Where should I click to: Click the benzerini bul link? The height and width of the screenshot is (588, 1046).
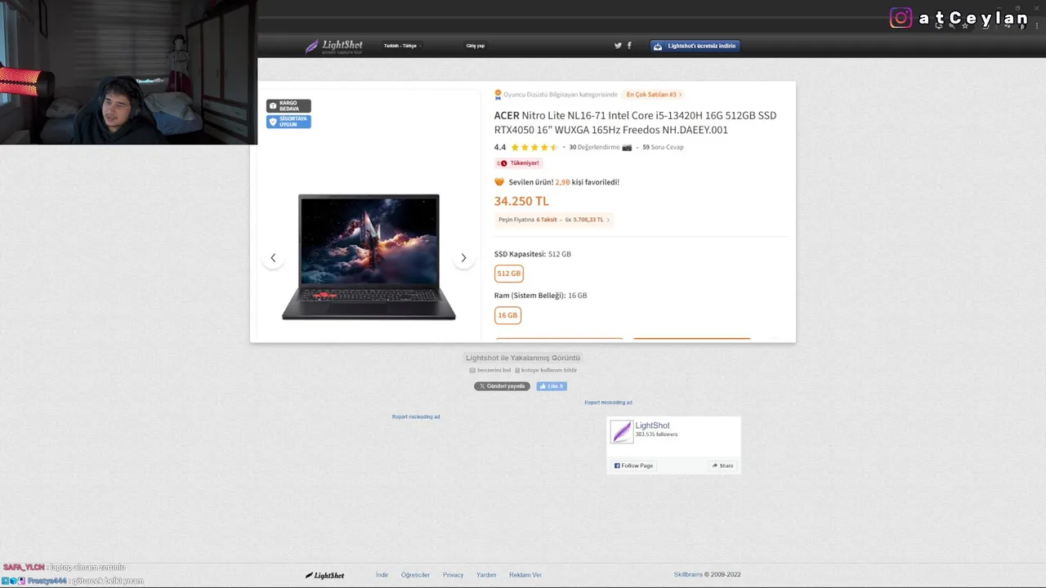490,371
